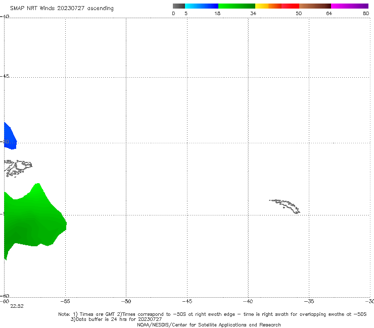
Task: Click the Falkland Islands outline
Action: pos(18,168)
